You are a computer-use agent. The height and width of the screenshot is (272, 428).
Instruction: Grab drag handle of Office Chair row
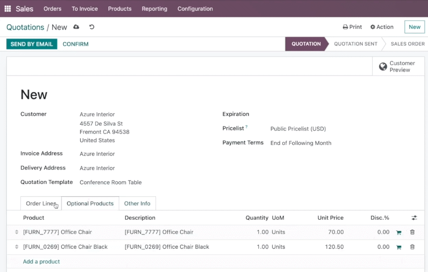click(x=16, y=232)
